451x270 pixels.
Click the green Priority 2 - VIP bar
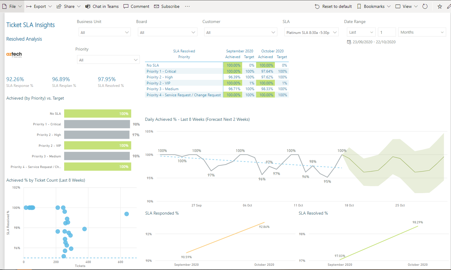(97, 145)
